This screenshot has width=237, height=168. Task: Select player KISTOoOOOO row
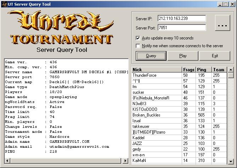coord(179,109)
